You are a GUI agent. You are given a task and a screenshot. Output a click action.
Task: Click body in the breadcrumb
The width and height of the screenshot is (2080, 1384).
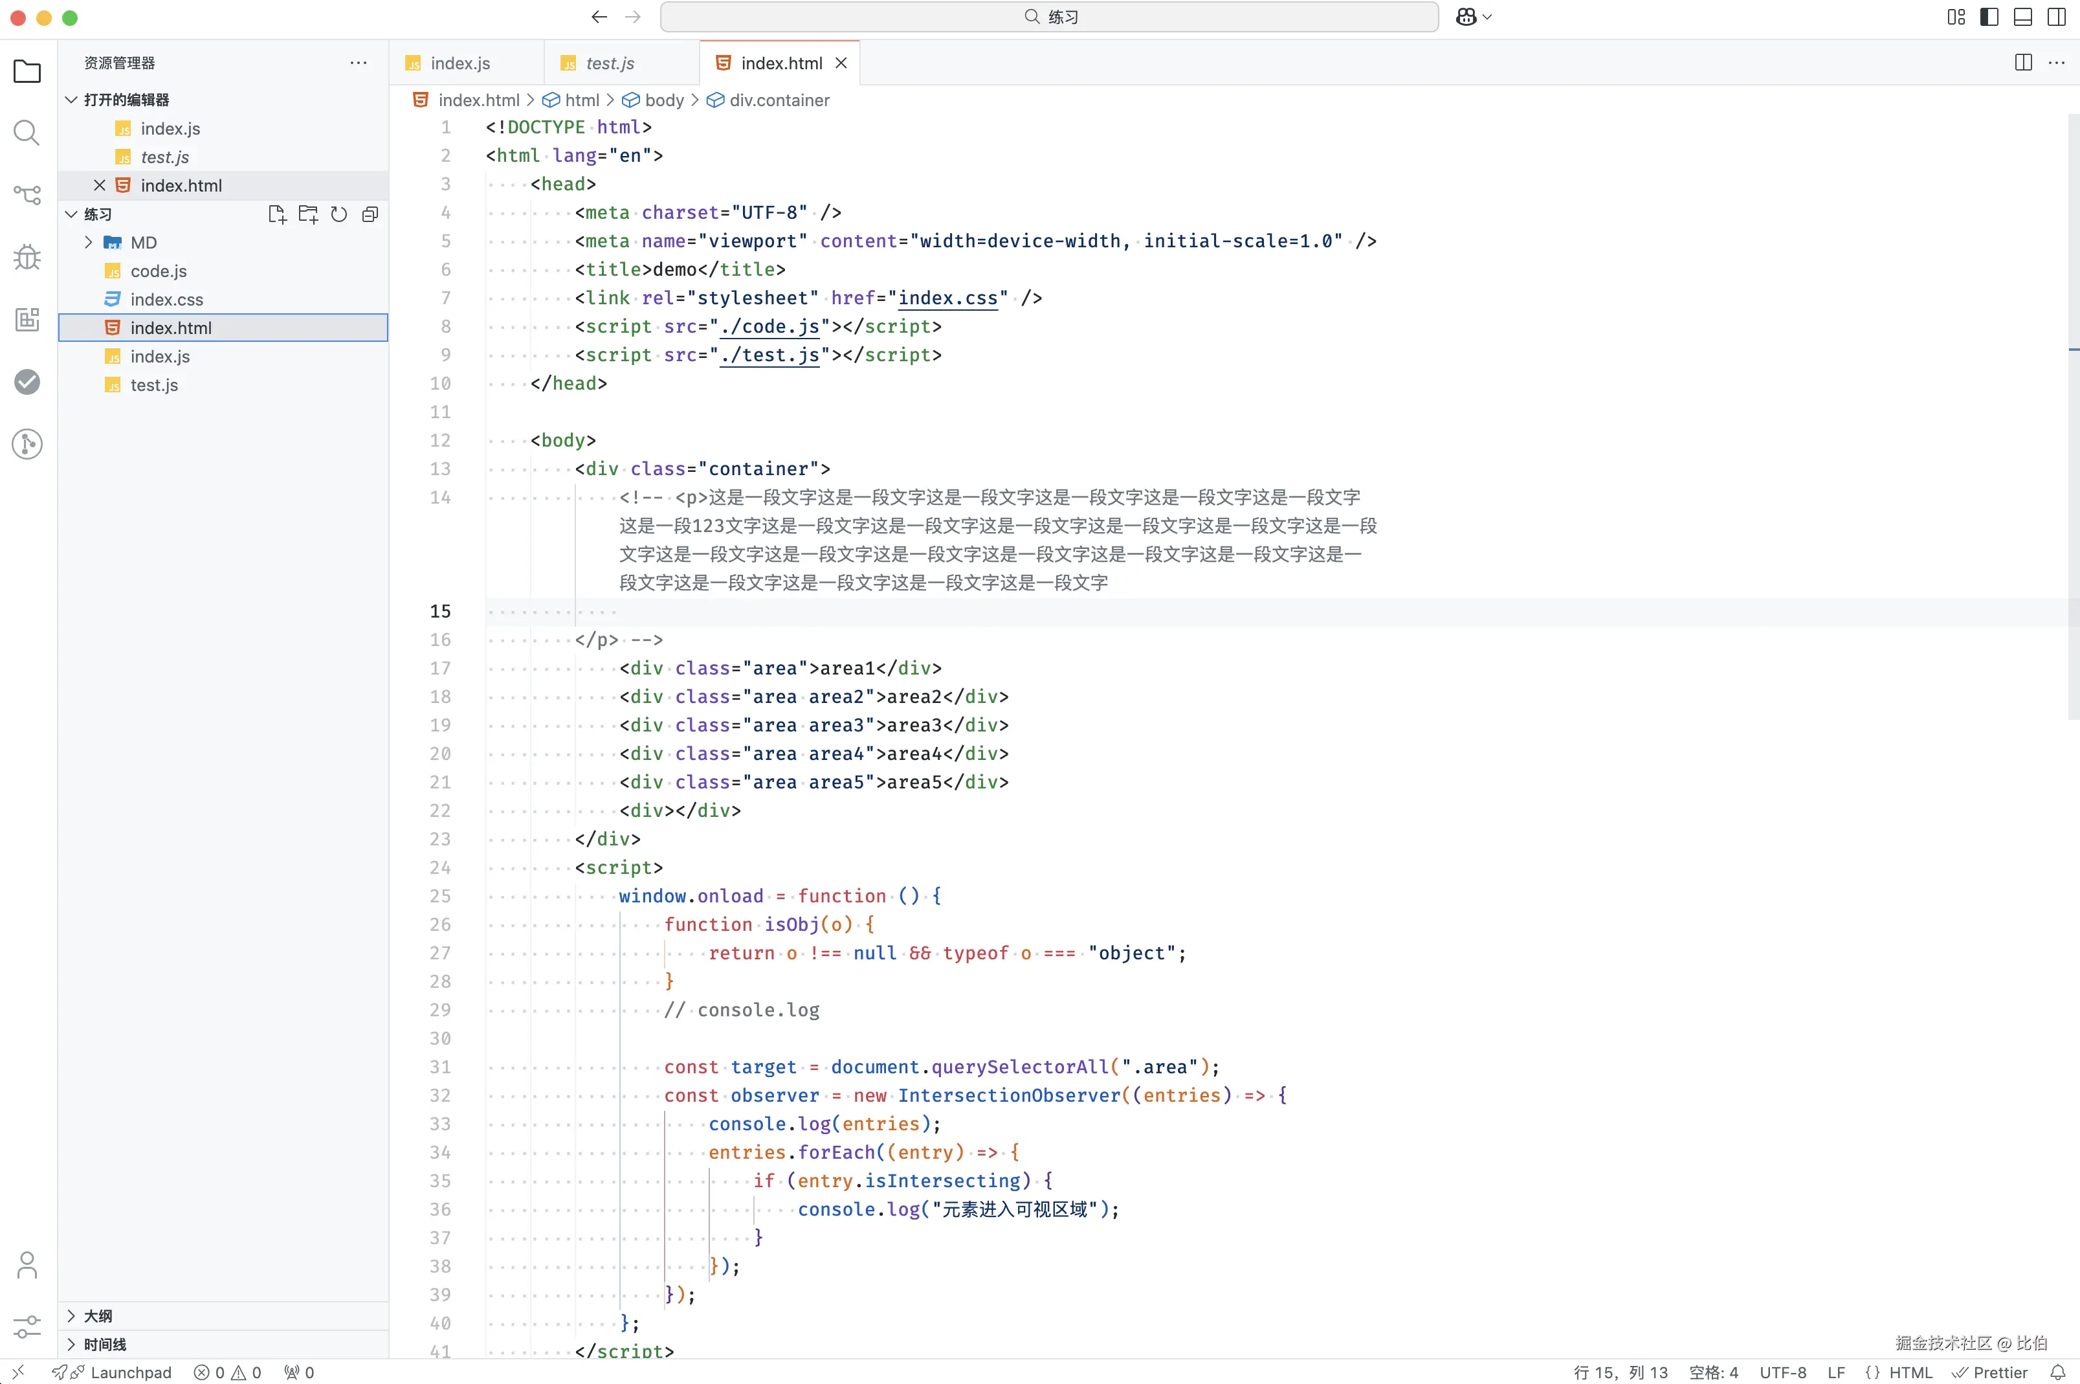click(x=663, y=100)
